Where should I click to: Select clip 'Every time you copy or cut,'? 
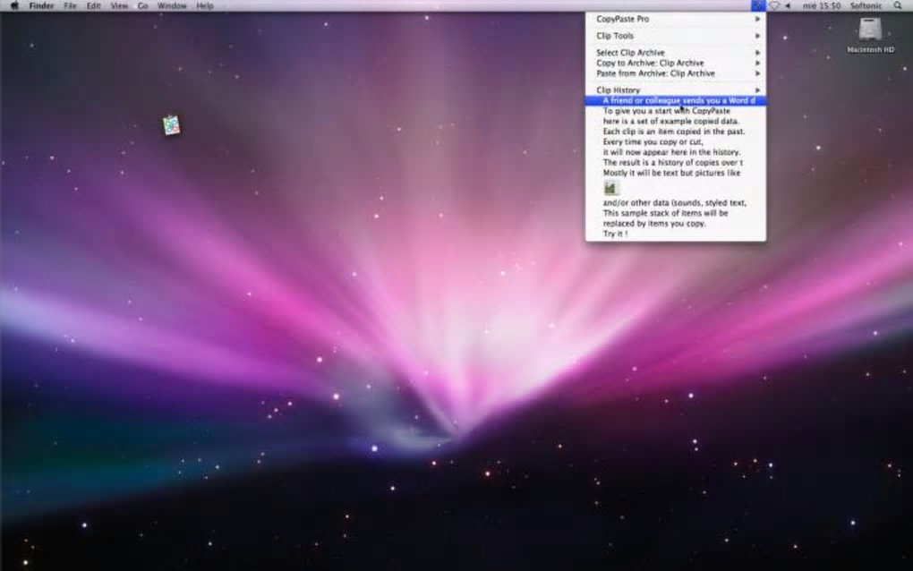(x=676, y=142)
